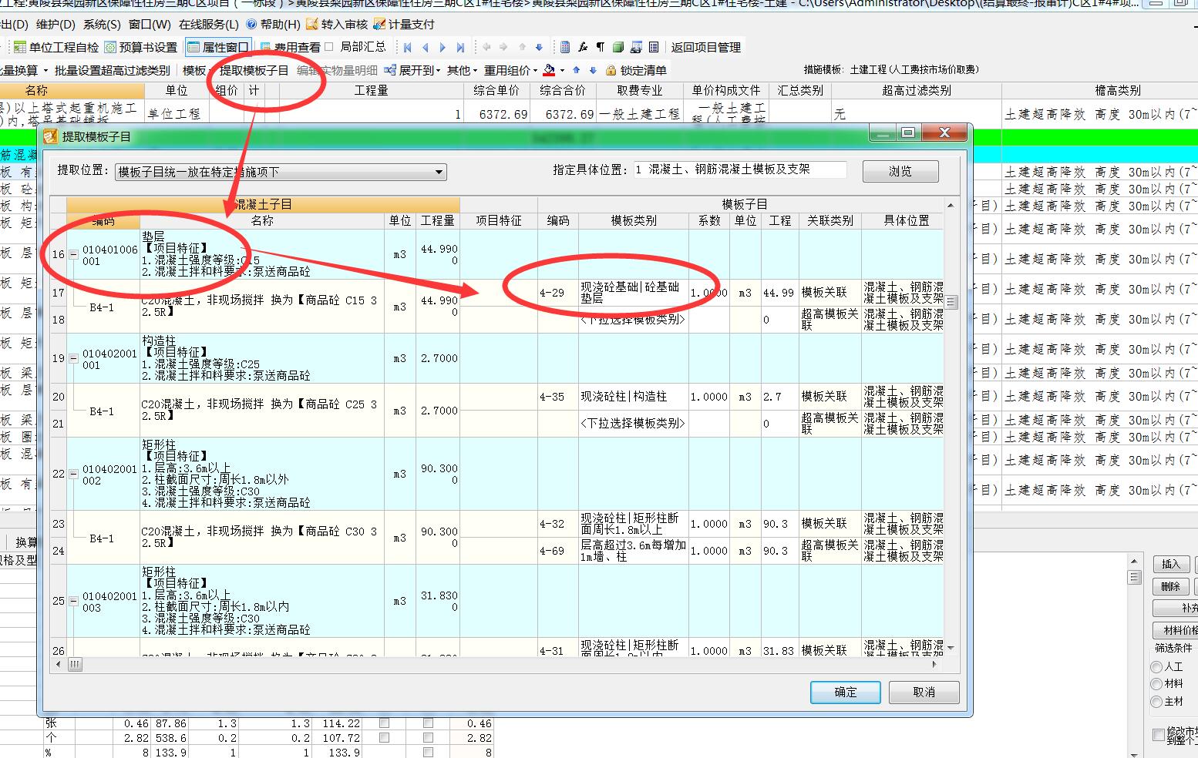Click the 指定具体位置 input field
This screenshot has height=758, width=1198.
[740, 169]
